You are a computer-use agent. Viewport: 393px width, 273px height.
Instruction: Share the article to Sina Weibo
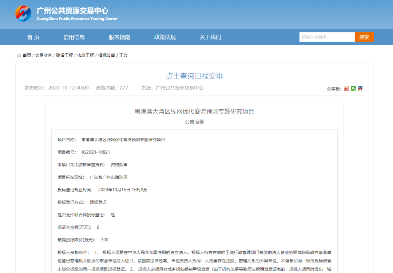(346, 88)
